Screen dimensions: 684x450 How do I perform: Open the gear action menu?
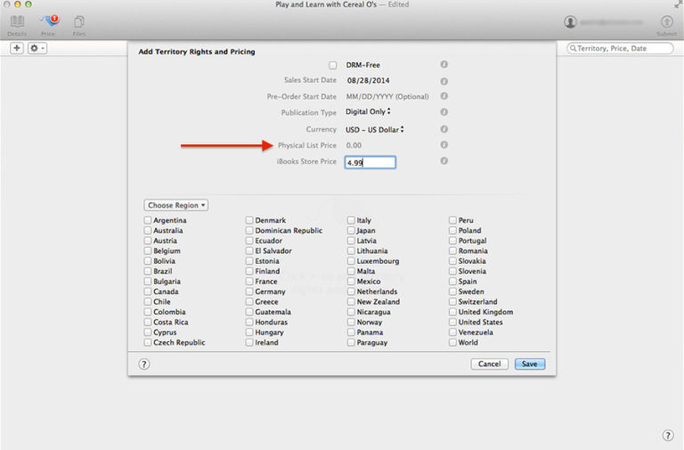[37, 48]
